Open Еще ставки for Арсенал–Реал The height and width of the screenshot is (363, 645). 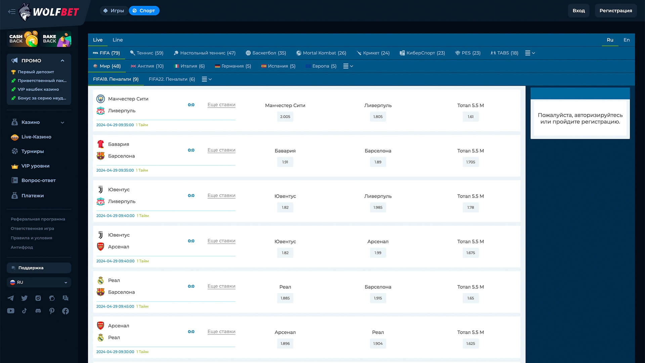coord(221,332)
